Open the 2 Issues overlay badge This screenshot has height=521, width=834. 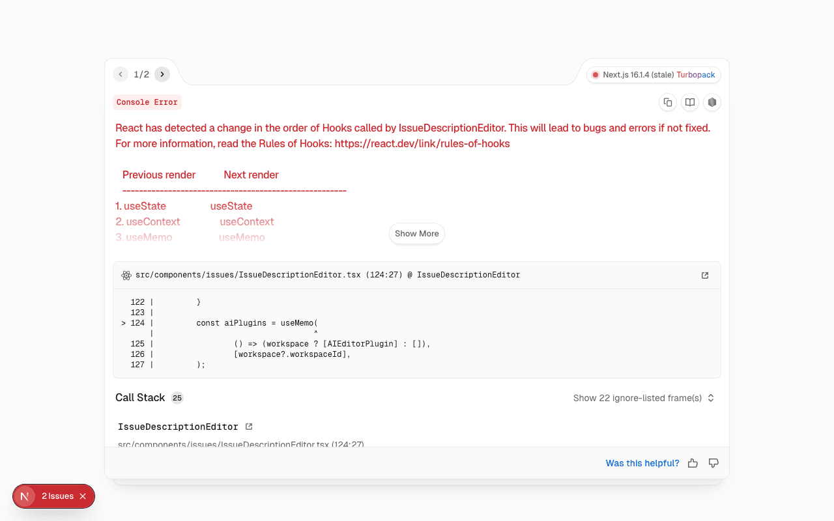point(57,496)
